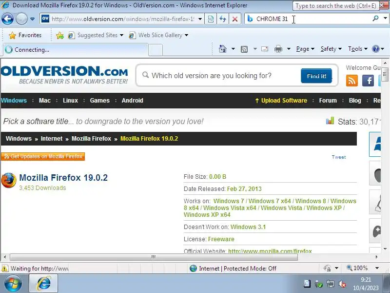Click the Home page house icon
The image size is (390, 293).
pyautogui.click(x=223, y=49)
